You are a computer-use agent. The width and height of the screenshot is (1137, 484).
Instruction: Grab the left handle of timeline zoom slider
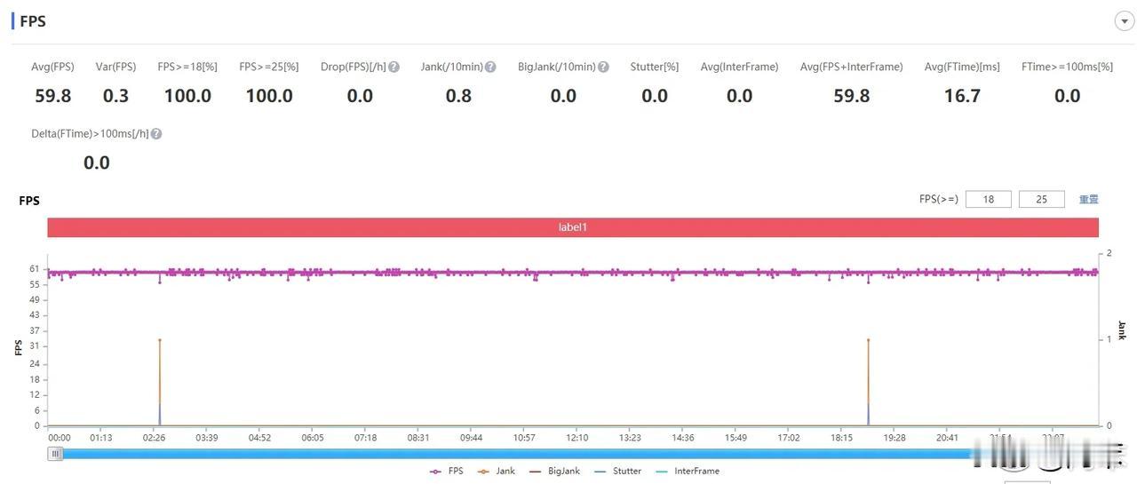point(56,454)
